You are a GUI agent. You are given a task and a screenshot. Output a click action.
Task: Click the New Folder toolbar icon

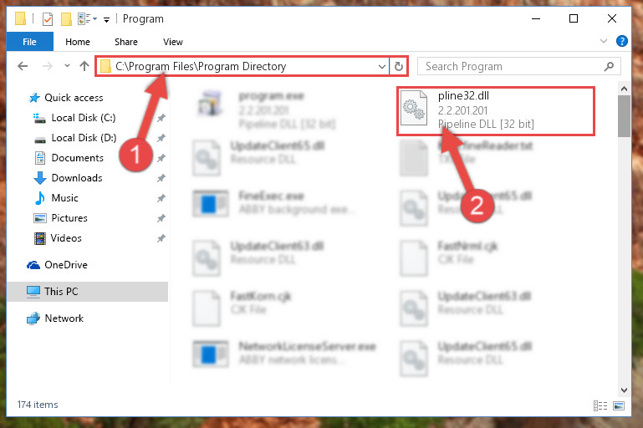tap(66, 19)
